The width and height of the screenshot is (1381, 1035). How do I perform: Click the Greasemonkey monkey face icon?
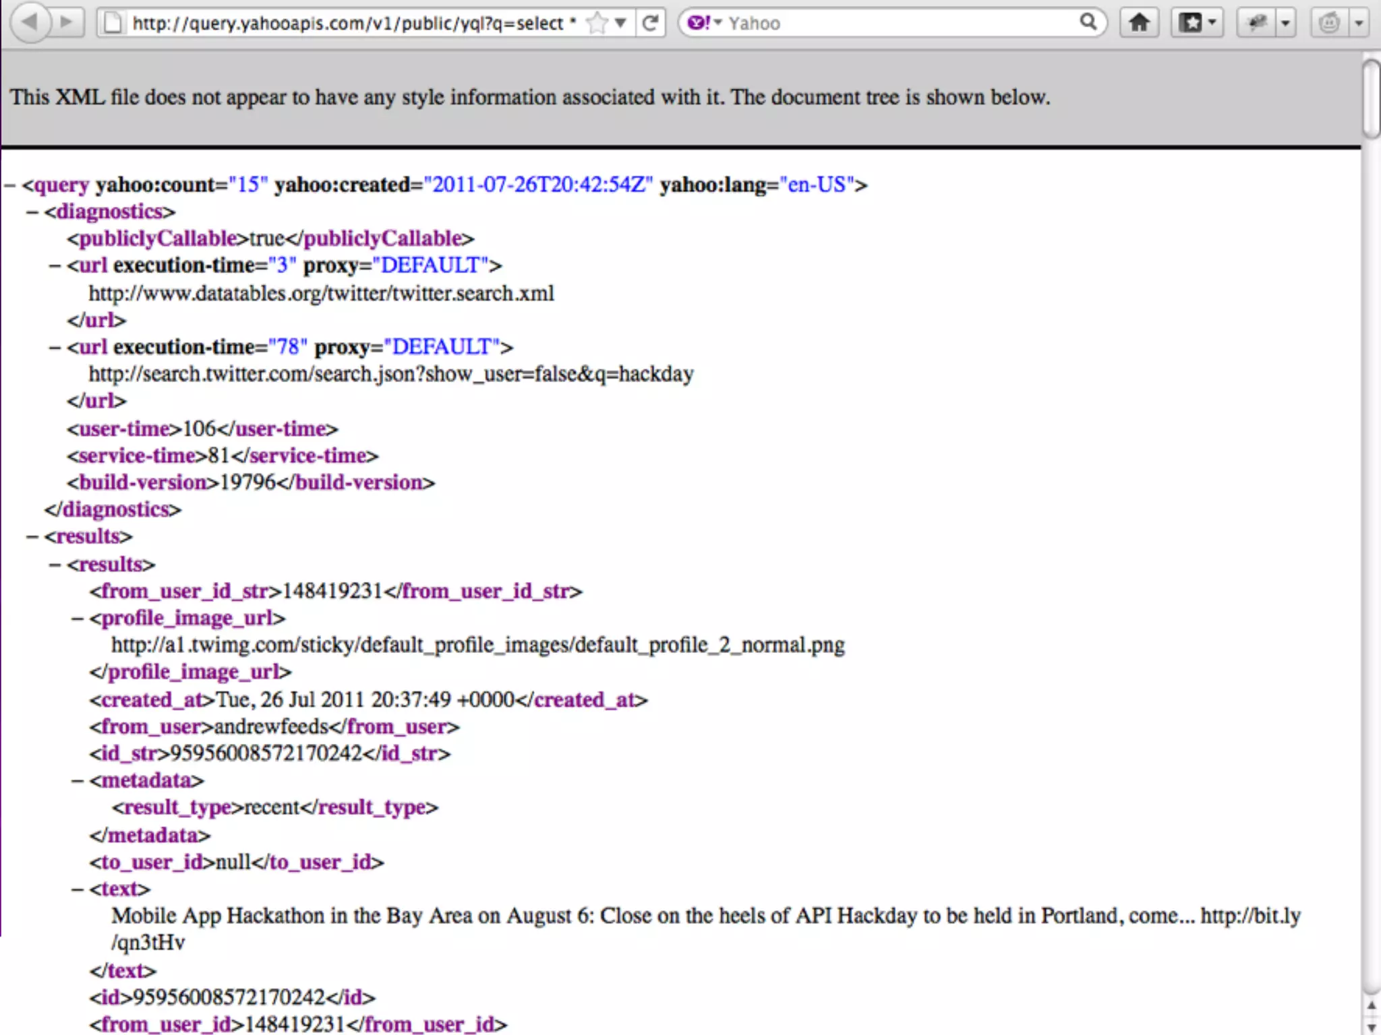1328,23
